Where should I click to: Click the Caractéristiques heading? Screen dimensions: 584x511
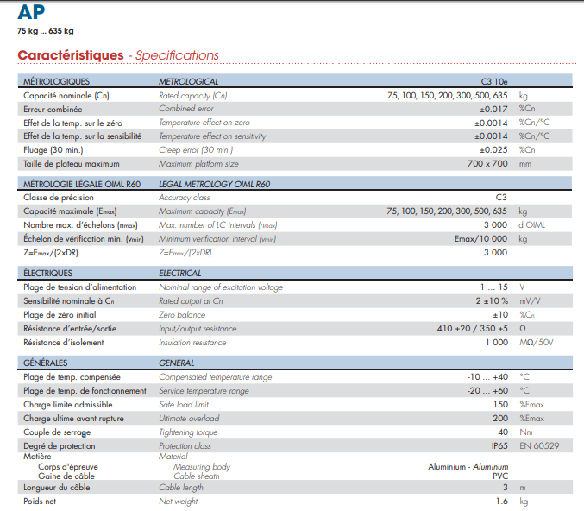[x=71, y=55]
